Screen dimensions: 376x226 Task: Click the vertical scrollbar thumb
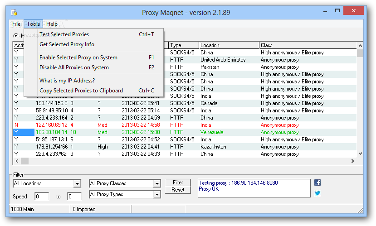point(360,53)
